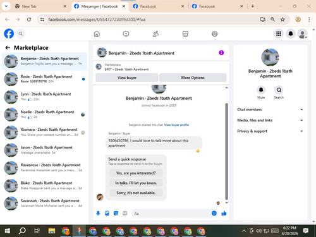316x237 pixels.
Task: Open Savannah's 2beds 1bath Apartment conversation
Action: pyautogui.click(x=44, y=204)
